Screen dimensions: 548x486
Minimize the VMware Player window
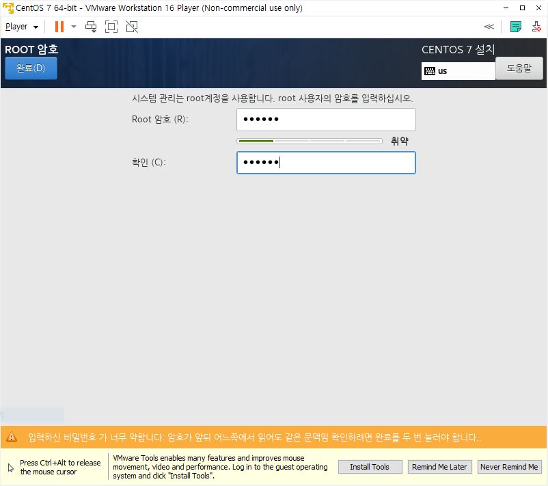click(x=506, y=8)
